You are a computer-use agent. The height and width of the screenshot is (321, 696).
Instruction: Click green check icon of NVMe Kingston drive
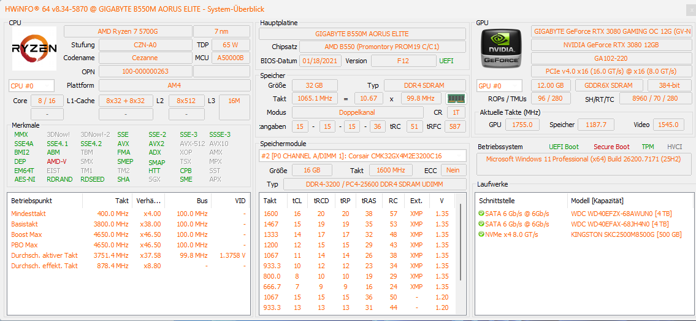tap(481, 234)
